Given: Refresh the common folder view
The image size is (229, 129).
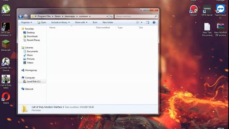Looking at the screenshot, I should coord(111,16).
